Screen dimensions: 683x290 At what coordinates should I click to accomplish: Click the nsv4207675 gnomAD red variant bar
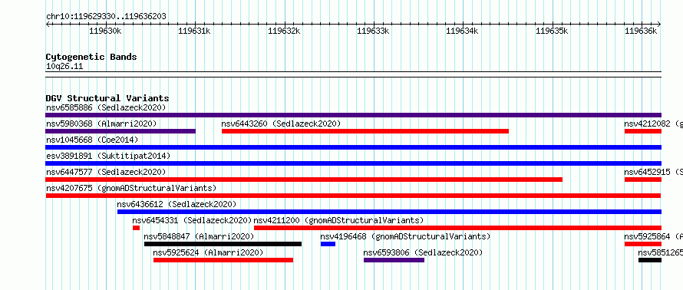[353, 196]
